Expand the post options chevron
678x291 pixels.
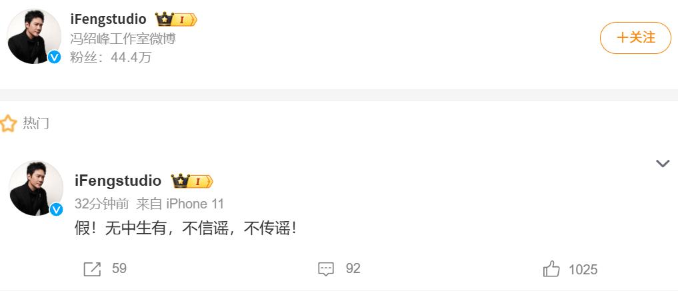(x=663, y=163)
